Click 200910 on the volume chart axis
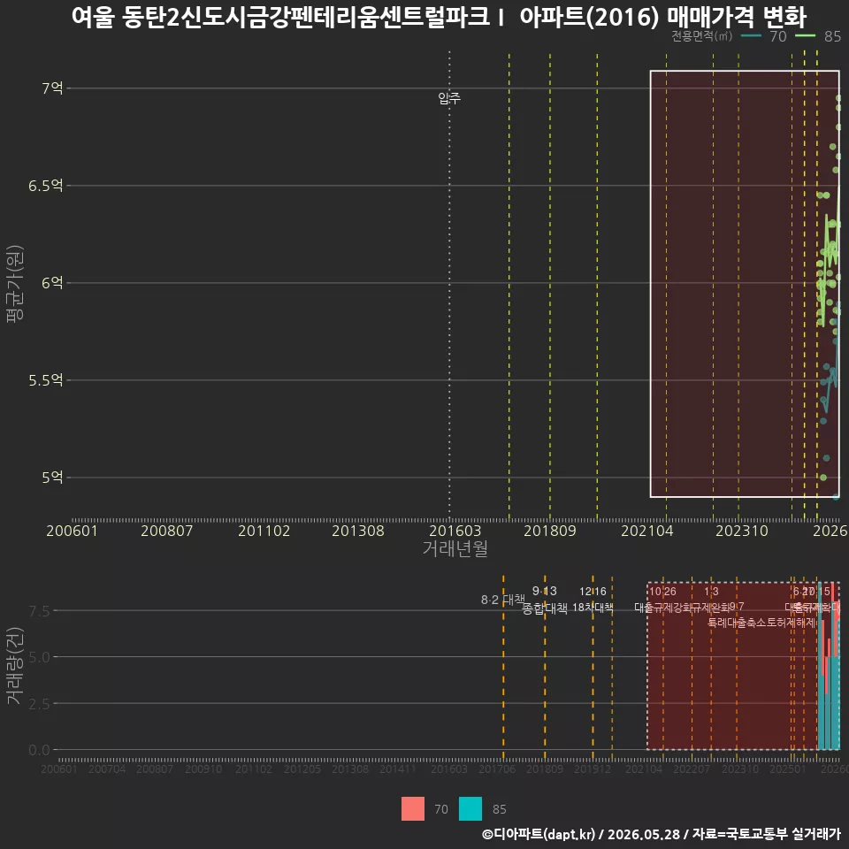Image resolution: width=849 pixels, height=849 pixels. click(x=203, y=769)
